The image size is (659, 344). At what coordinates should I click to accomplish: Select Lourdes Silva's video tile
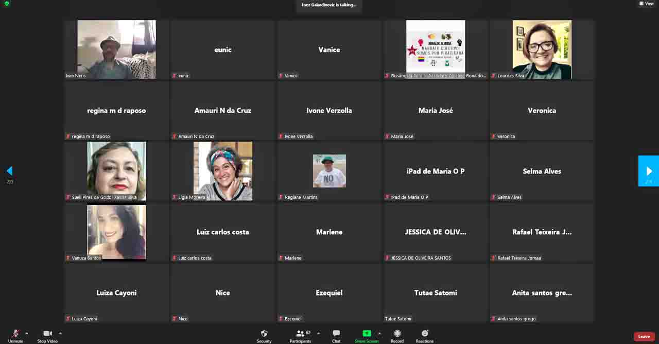(542, 50)
